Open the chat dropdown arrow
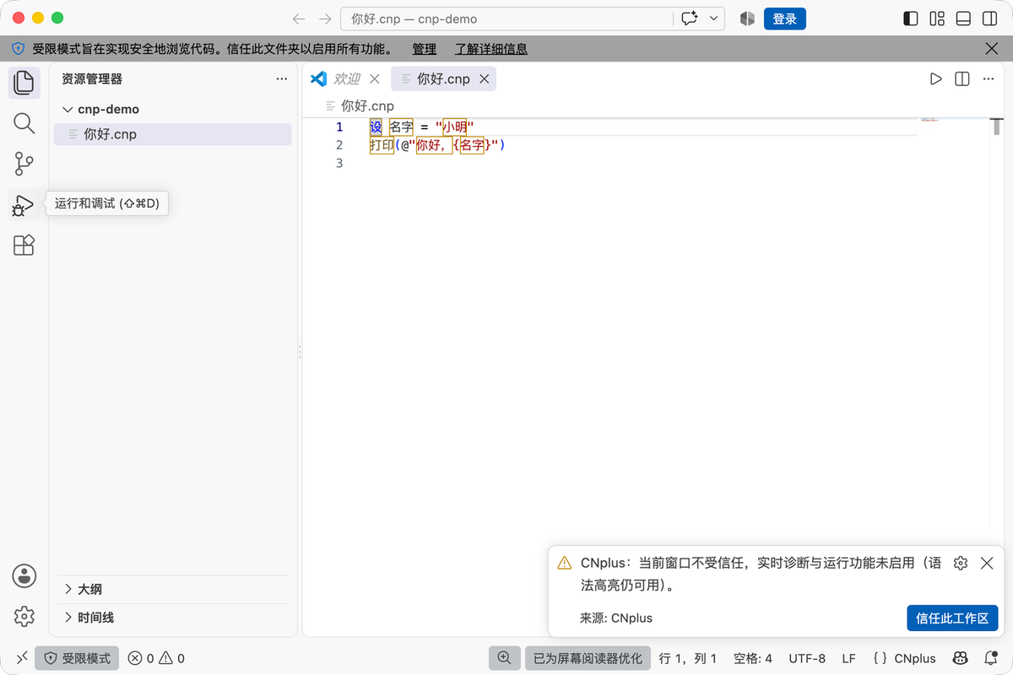Screen dimensions: 1013x675 (714, 19)
